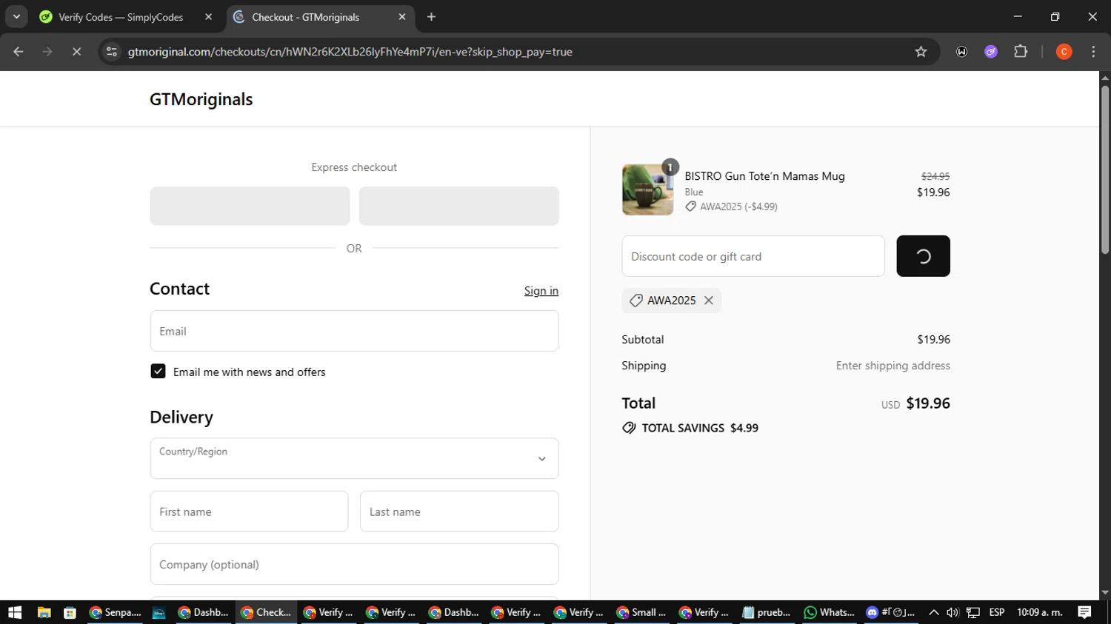Click the Enter shipping address text

893,366
